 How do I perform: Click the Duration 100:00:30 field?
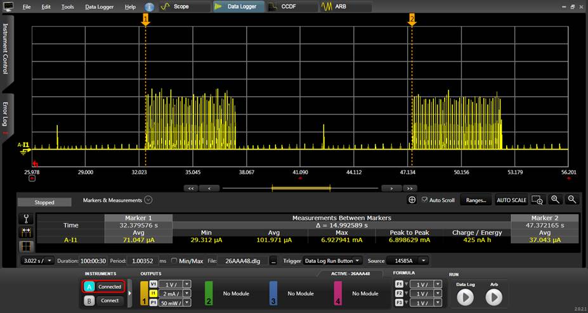[93, 260]
